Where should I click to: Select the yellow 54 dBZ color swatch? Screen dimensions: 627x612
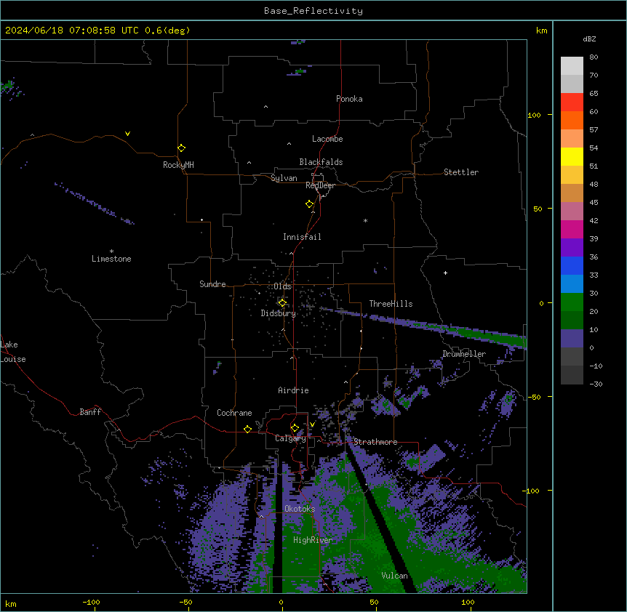[x=572, y=156]
